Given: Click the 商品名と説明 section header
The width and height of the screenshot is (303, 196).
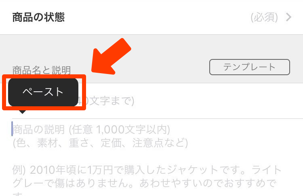Looking at the screenshot, I should click(42, 70).
